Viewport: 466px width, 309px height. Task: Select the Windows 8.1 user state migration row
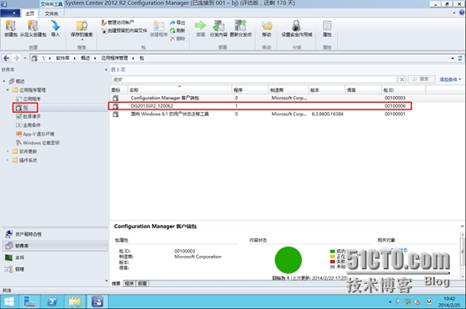pyautogui.click(x=288, y=114)
